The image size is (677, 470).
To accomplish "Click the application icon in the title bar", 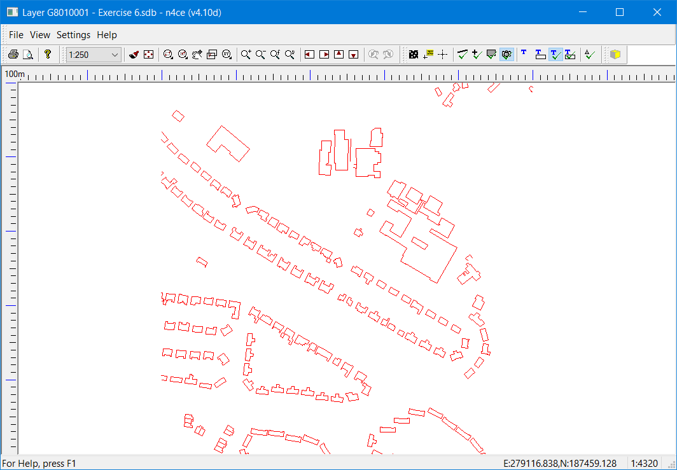I will click(x=12, y=13).
